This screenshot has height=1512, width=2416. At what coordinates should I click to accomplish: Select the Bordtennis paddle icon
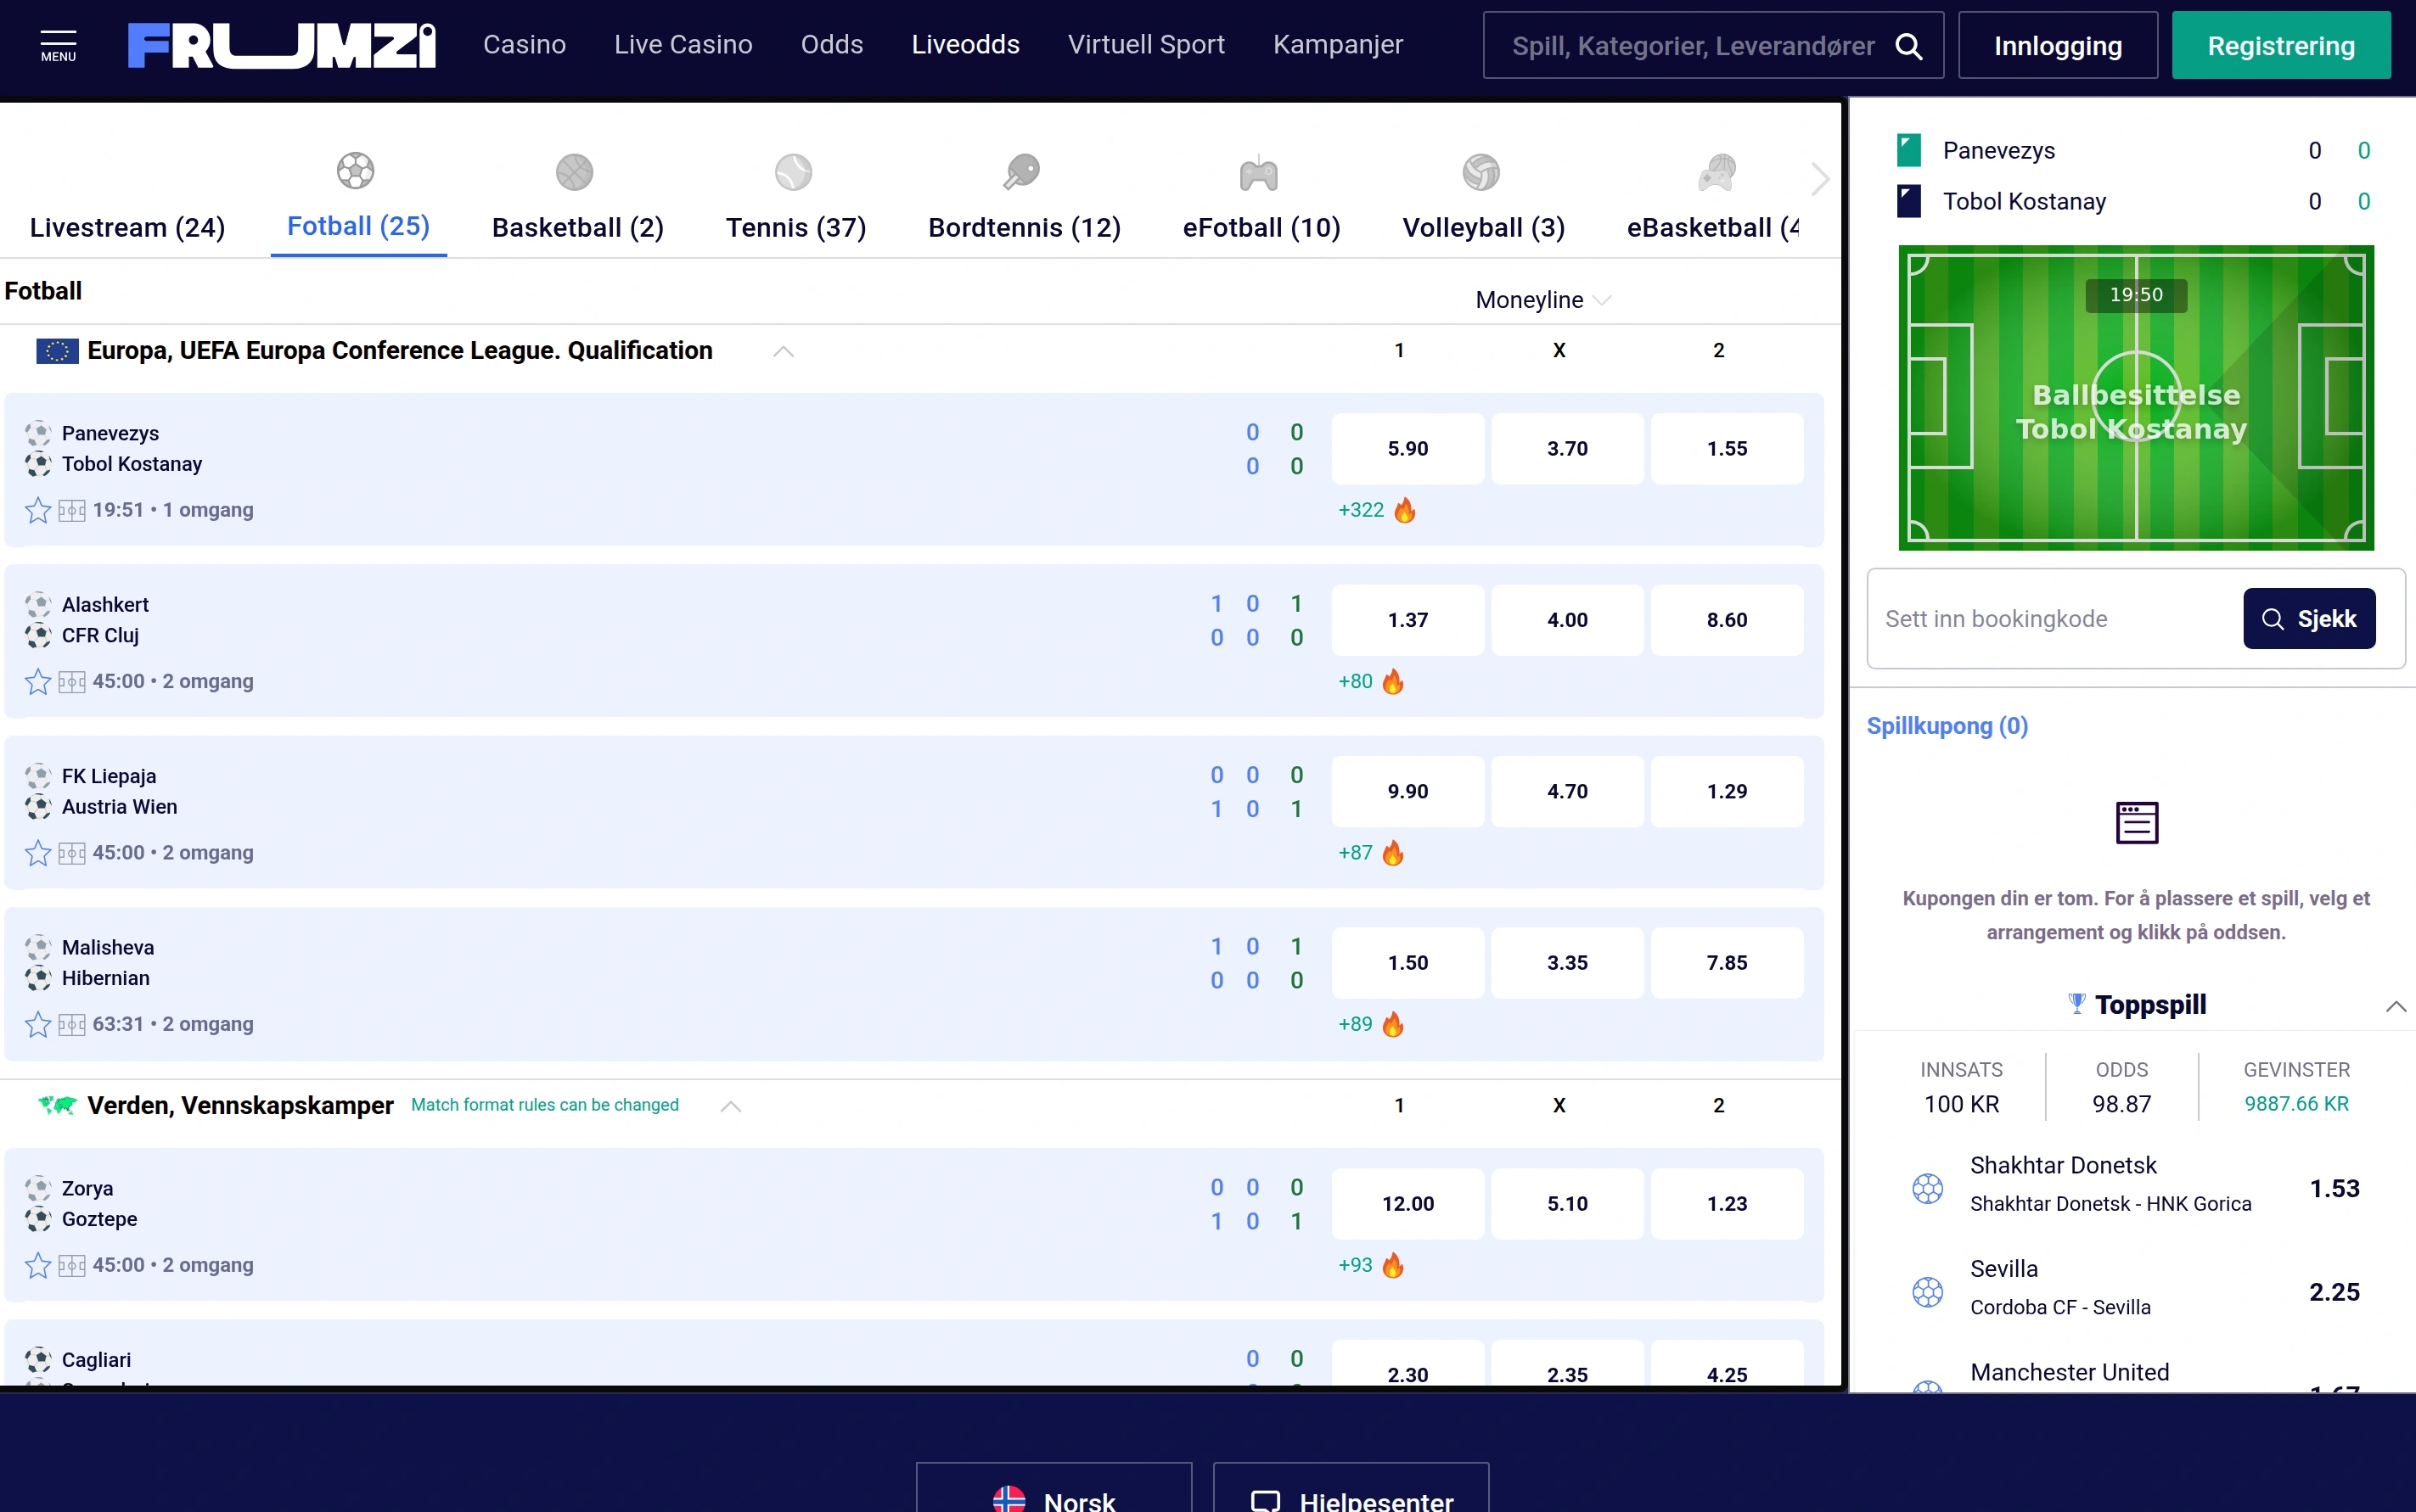tap(1022, 172)
